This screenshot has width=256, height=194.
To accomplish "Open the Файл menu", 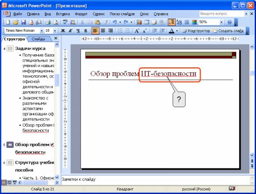I will [18, 14].
